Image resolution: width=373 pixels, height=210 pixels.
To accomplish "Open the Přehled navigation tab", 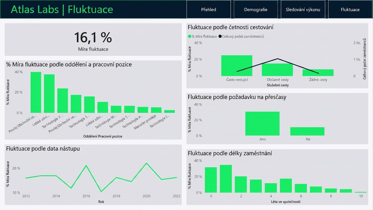I will 209,9.
